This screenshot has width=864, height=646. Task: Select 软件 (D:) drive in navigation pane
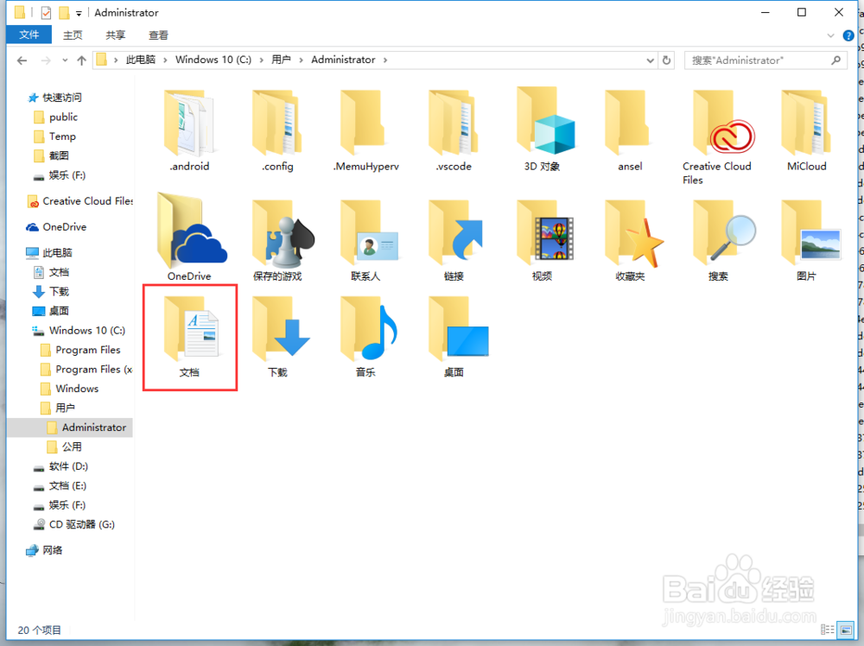[x=67, y=465]
